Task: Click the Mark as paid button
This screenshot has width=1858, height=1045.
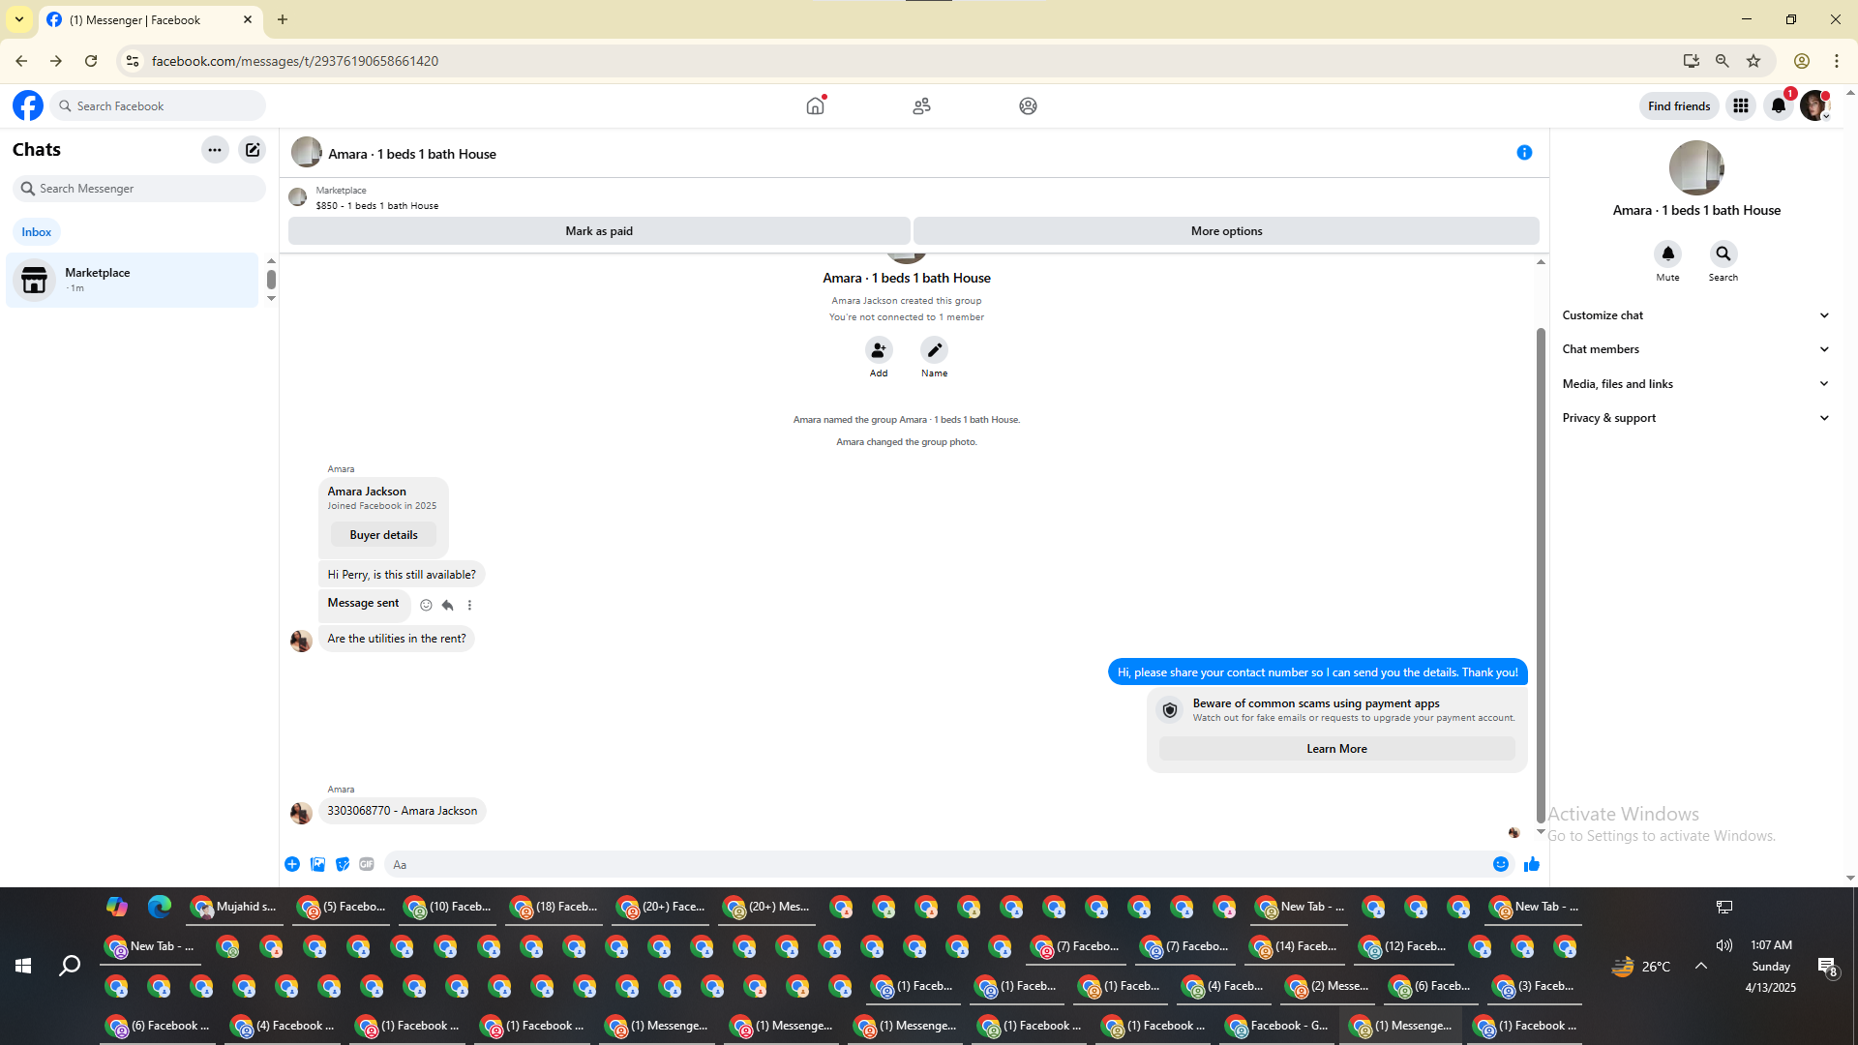Action: [x=599, y=231]
